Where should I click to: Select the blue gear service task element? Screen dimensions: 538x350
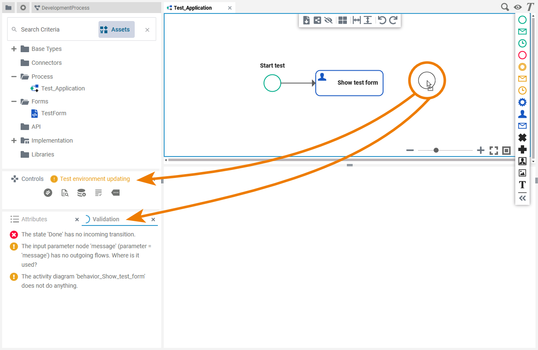(522, 102)
